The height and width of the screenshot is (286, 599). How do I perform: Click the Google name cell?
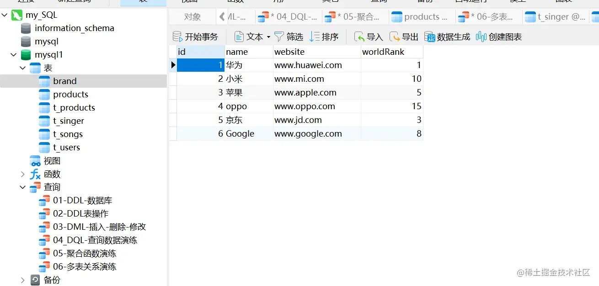point(249,134)
